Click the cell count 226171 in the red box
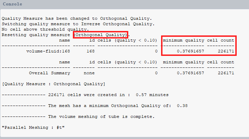 [226, 51]
